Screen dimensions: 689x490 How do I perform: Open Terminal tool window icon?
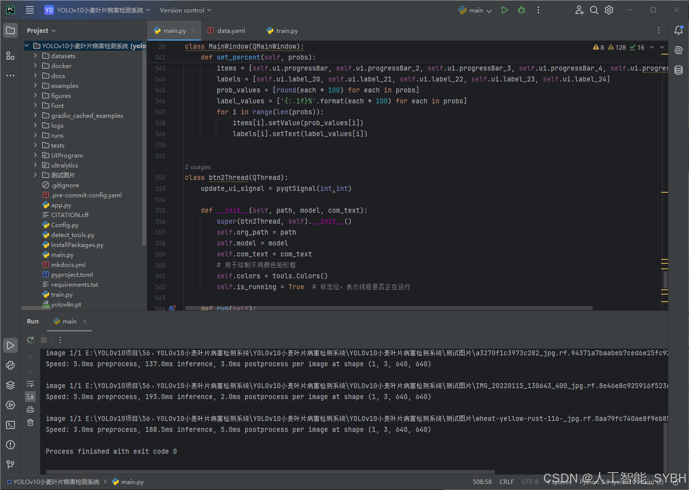[10, 425]
